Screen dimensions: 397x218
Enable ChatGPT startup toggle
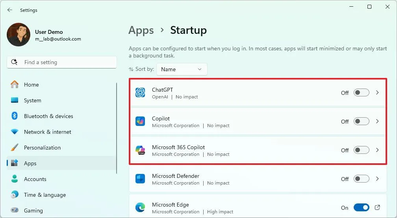coord(361,93)
